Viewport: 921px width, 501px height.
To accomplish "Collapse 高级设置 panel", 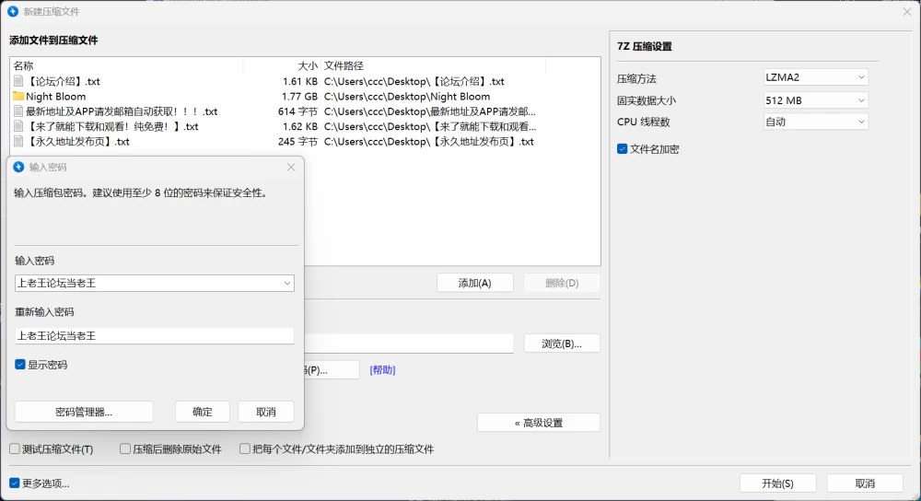I will (x=539, y=423).
